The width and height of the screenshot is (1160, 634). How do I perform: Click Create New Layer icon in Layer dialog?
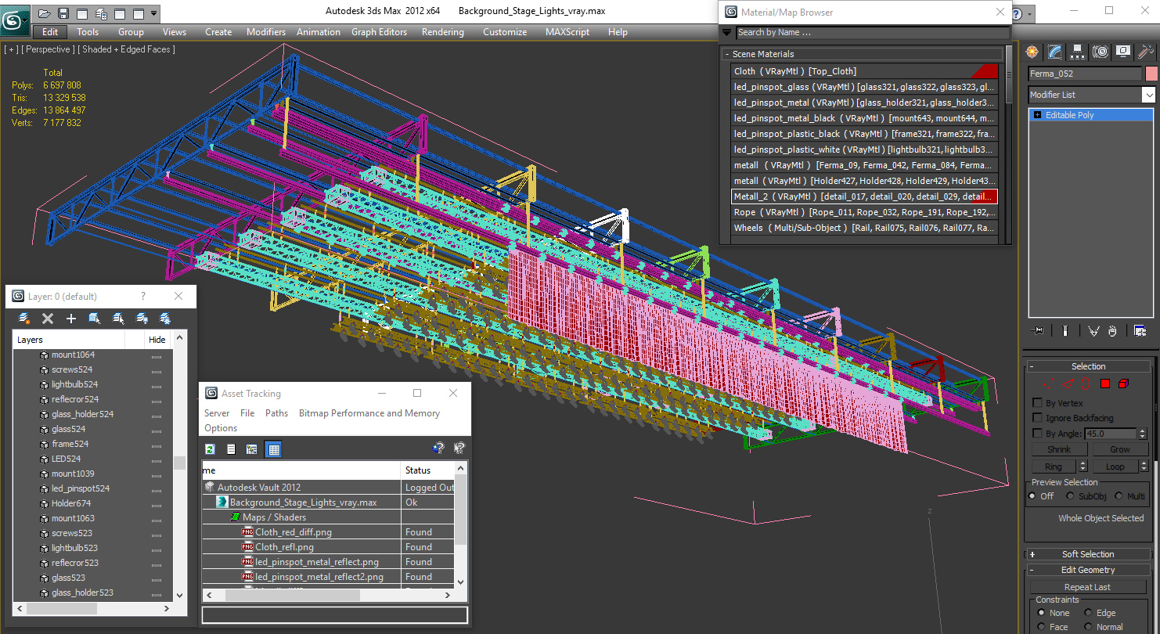pos(24,319)
